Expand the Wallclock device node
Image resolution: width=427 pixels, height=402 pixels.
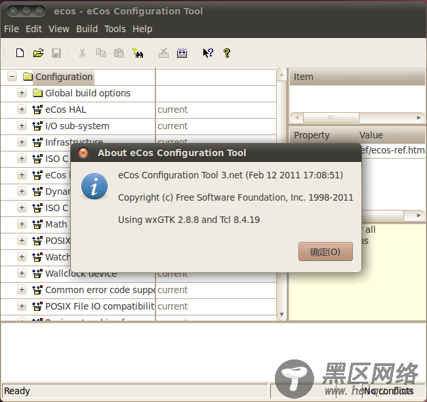coord(22,273)
